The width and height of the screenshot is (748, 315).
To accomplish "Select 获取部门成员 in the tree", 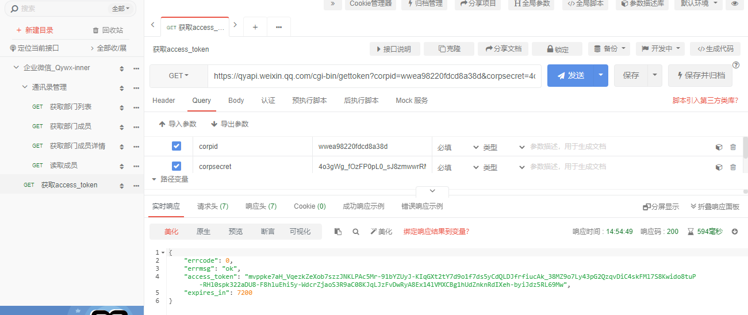I will click(x=71, y=126).
